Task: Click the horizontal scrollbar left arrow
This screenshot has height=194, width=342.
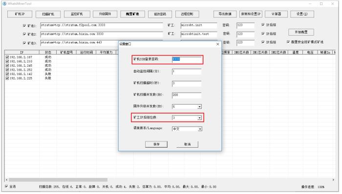Action: click(7, 180)
